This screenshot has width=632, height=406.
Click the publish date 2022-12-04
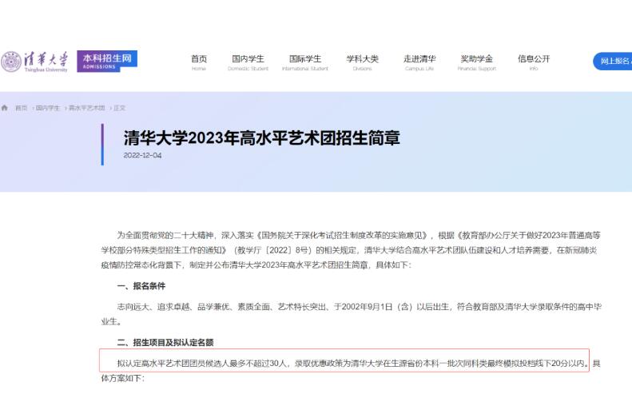tap(142, 155)
